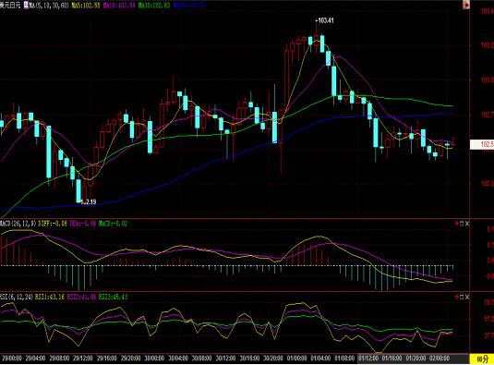Viewport: 494px width, 365px height.
Task: Click the yellow DIFF value label
Action: point(53,224)
